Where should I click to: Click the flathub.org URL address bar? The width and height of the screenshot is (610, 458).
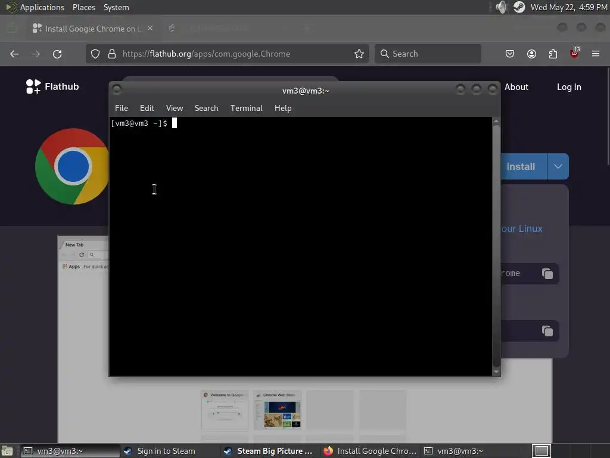pyautogui.click(x=227, y=54)
